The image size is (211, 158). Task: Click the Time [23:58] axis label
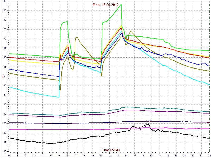pyautogui.click(x=111, y=150)
